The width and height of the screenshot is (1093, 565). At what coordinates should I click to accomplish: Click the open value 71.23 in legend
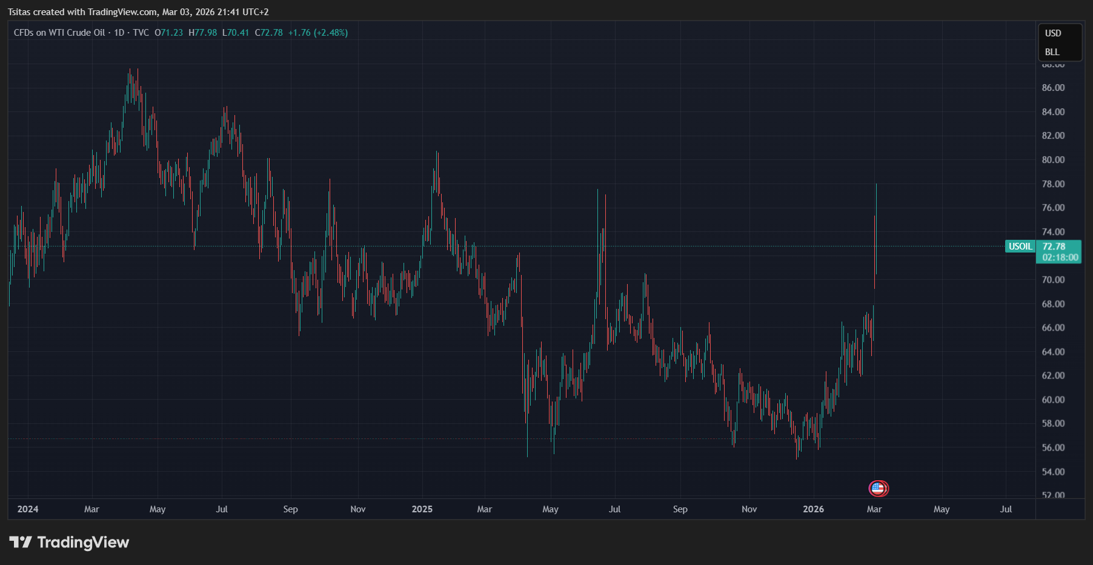[x=169, y=33]
